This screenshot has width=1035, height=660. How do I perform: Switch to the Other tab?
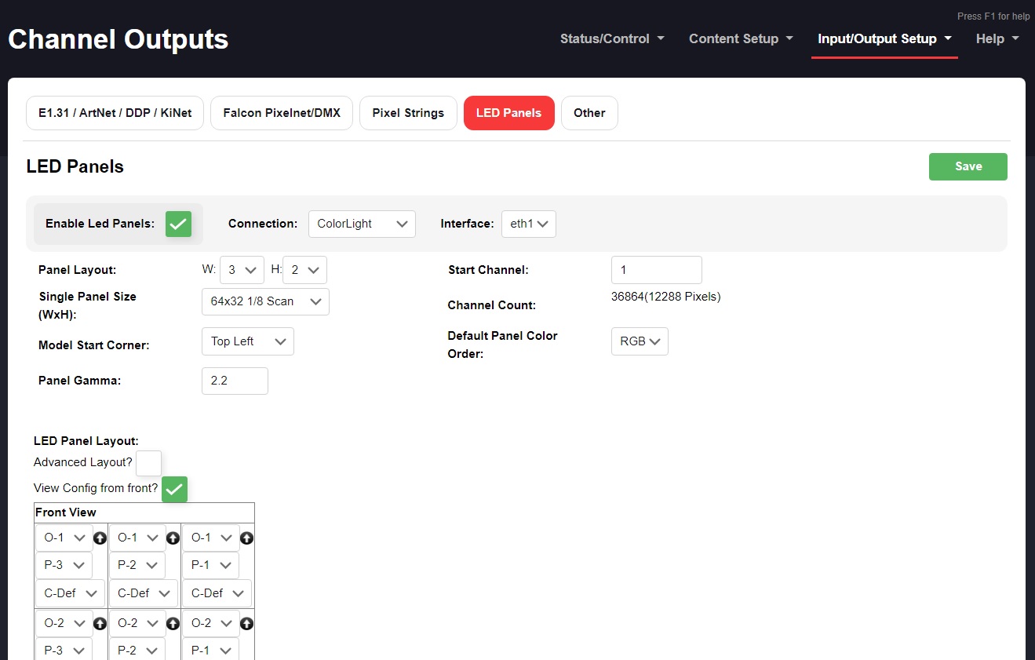click(x=589, y=113)
